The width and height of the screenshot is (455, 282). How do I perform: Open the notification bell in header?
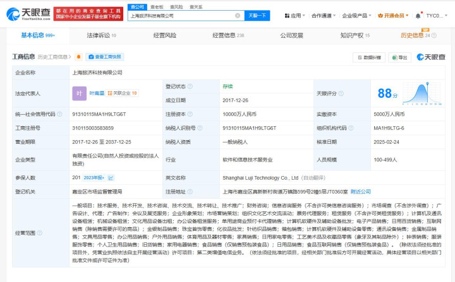(418, 16)
